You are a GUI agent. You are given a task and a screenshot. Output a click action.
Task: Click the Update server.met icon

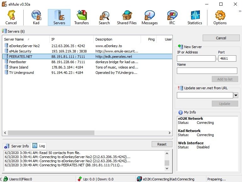click(x=180, y=88)
